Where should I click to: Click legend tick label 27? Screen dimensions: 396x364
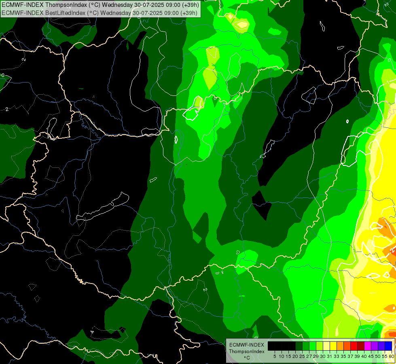(309, 356)
